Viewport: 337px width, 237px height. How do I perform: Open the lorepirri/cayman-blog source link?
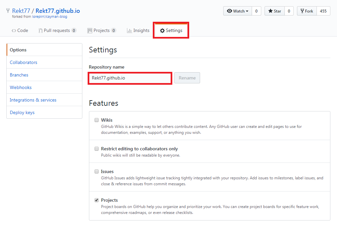pos(50,17)
